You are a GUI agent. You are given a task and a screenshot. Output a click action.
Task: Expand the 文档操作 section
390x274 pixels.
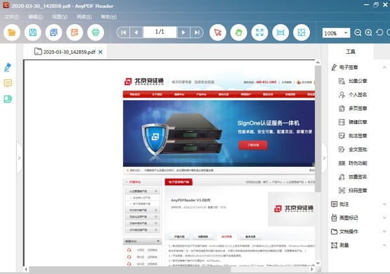pyautogui.click(x=385, y=232)
